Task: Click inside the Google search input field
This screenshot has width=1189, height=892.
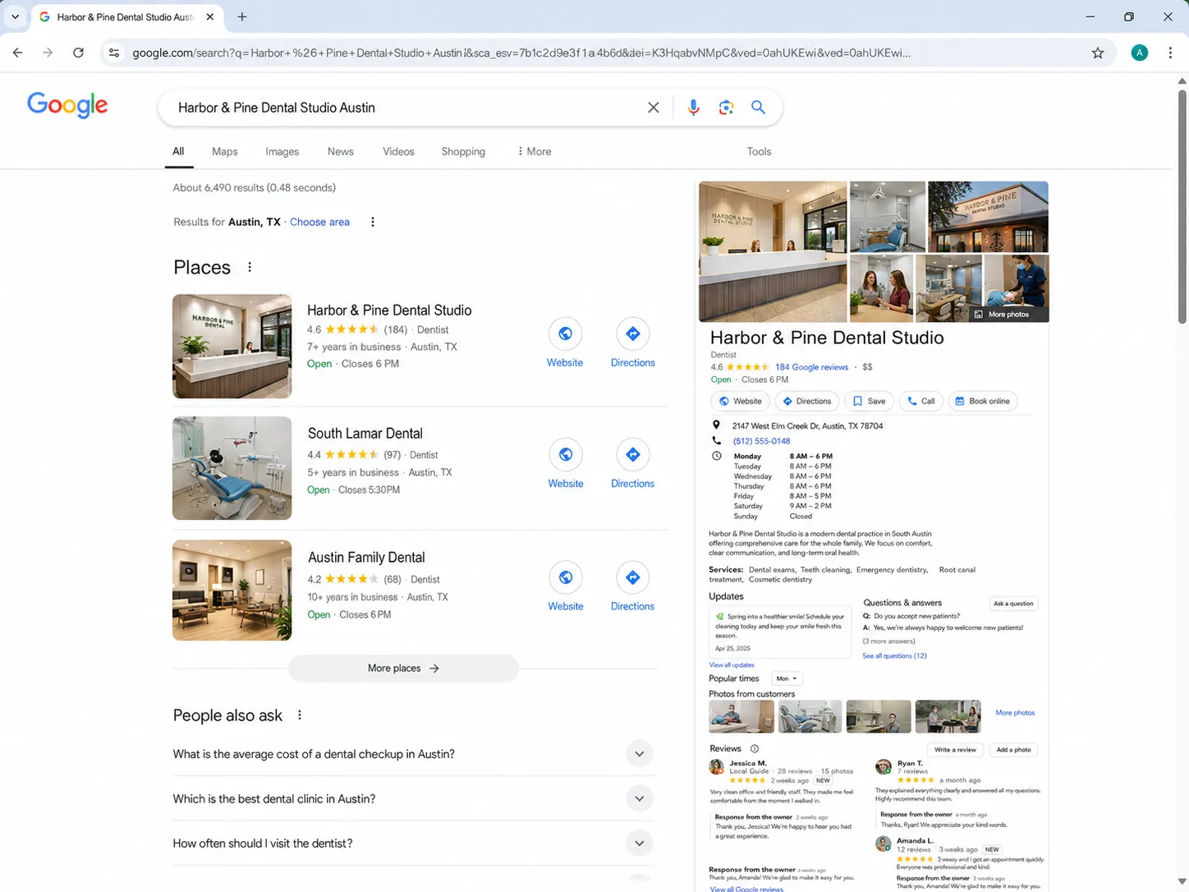Action: click(x=402, y=108)
